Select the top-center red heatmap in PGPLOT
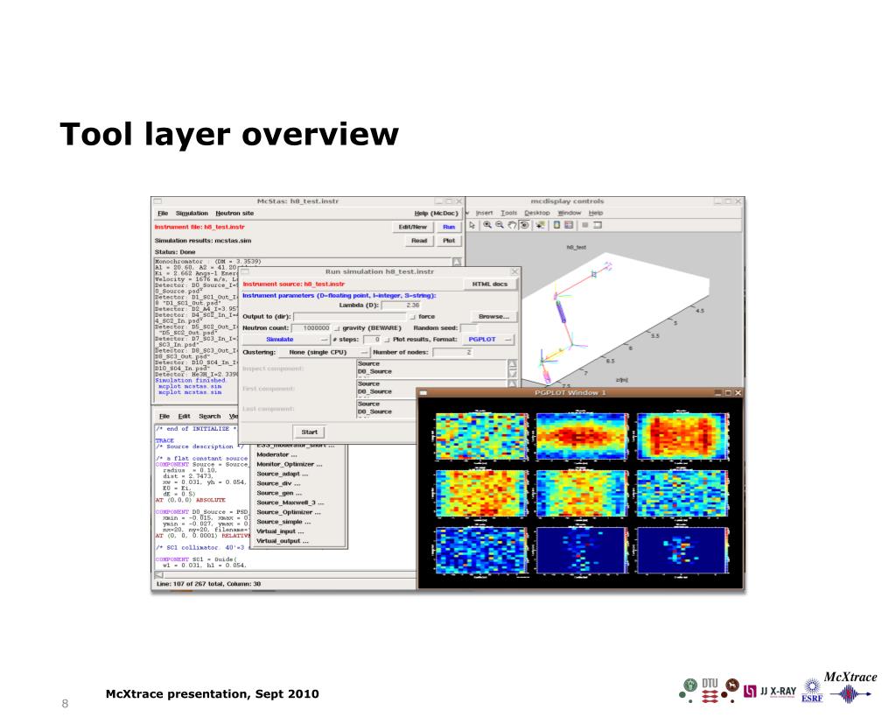Image resolution: width=896 pixels, height=717 pixels. click(580, 436)
